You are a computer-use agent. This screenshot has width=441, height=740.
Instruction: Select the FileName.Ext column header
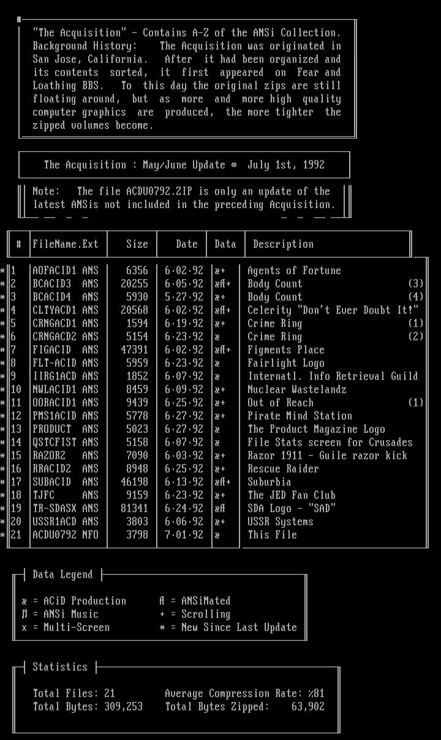coord(66,244)
